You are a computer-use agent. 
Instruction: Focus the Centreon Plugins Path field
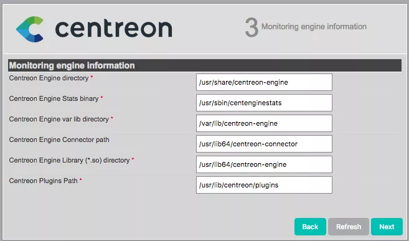(x=264, y=185)
